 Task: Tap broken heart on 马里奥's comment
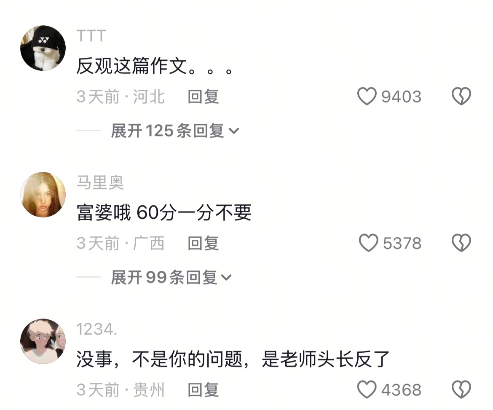461,243
